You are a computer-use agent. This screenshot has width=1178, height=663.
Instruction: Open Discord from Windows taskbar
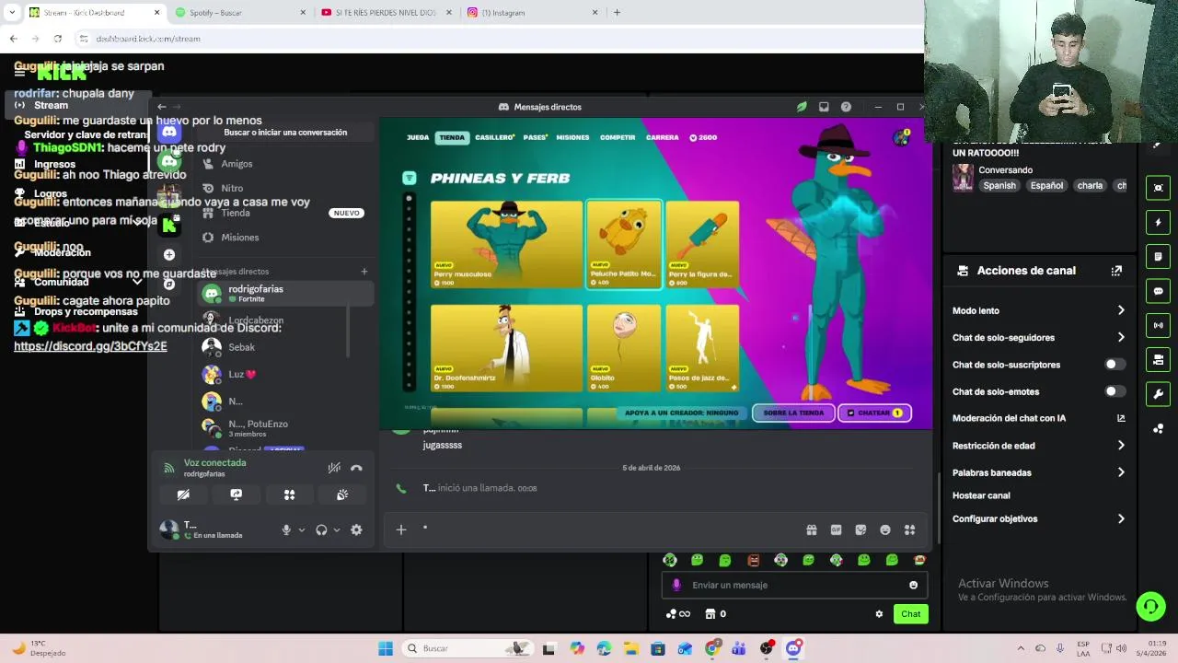[793, 648]
